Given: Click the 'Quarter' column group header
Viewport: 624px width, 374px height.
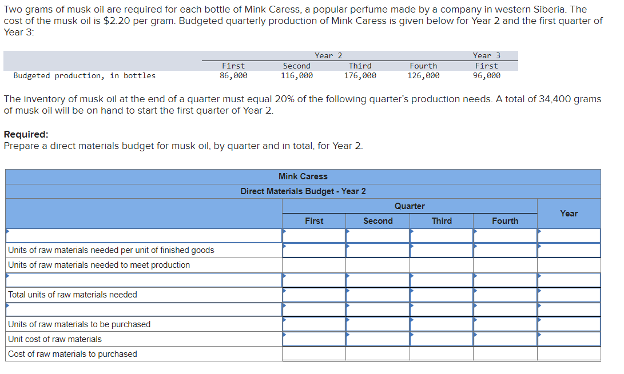Looking at the screenshot, I should (410, 206).
